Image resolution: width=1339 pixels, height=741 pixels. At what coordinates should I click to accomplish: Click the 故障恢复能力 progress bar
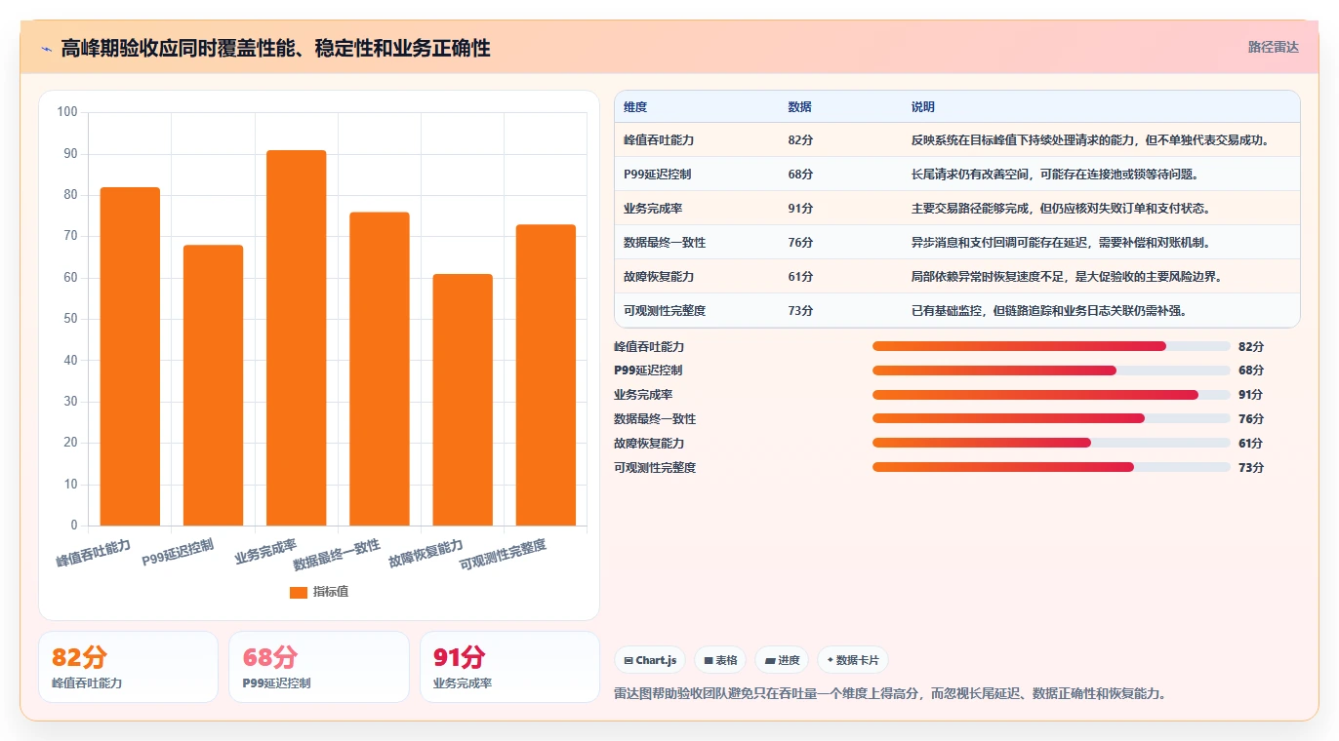point(1051,443)
